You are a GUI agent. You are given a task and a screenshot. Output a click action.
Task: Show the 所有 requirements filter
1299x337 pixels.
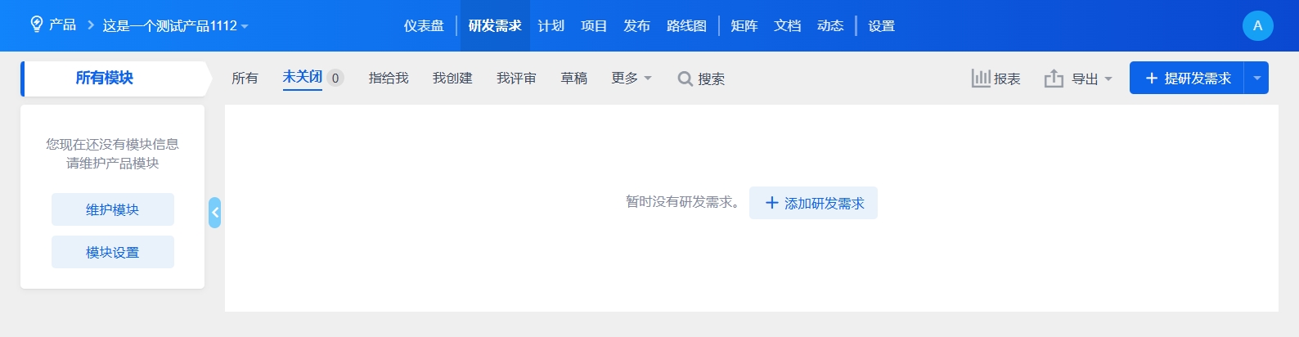[x=245, y=79]
